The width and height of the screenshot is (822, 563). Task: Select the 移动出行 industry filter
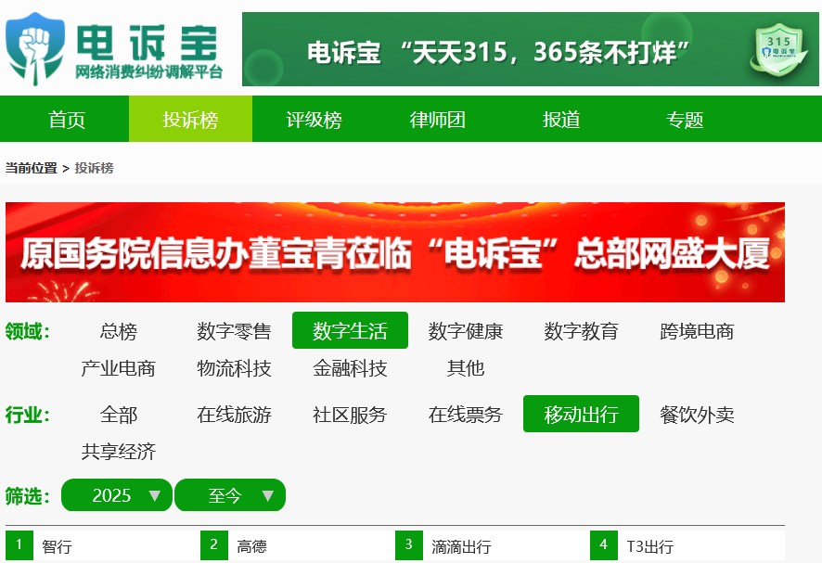click(x=581, y=414)
